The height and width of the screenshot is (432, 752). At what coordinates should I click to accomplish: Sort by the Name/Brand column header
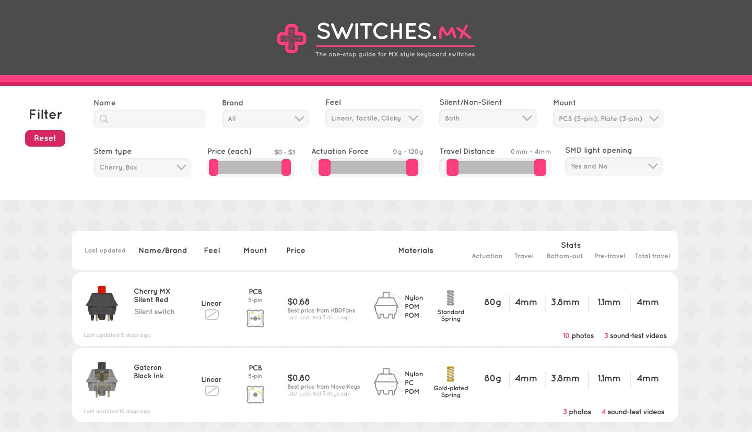tap(163, 250)
